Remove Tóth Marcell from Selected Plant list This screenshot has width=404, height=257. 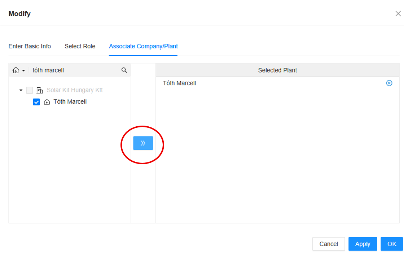pyautogui.click(x=389, y=83)
